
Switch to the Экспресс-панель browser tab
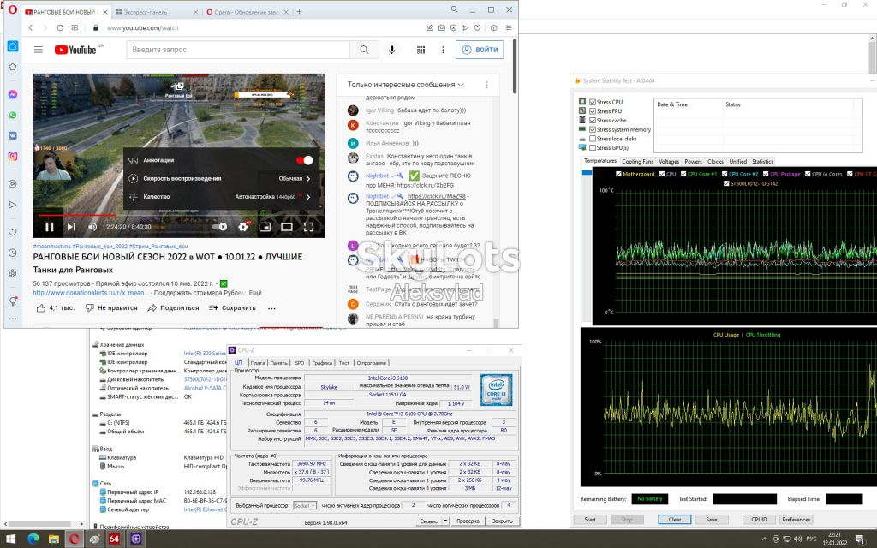156,12
